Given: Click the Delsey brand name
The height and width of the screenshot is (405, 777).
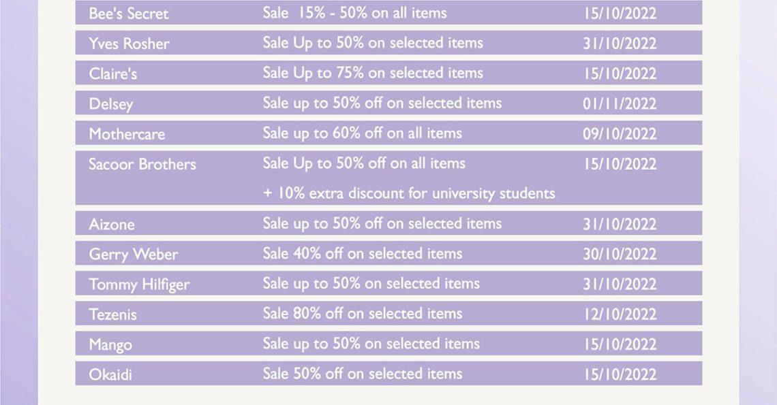Looking at the screenshot, I should point(111,104).
